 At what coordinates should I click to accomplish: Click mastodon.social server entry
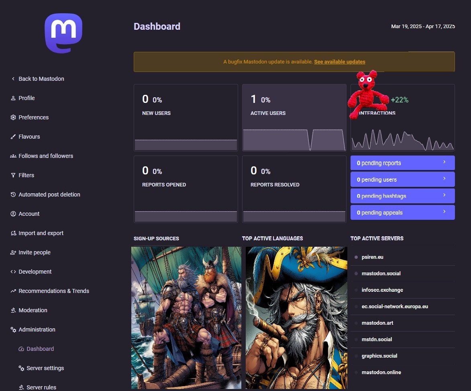point(402,274)
